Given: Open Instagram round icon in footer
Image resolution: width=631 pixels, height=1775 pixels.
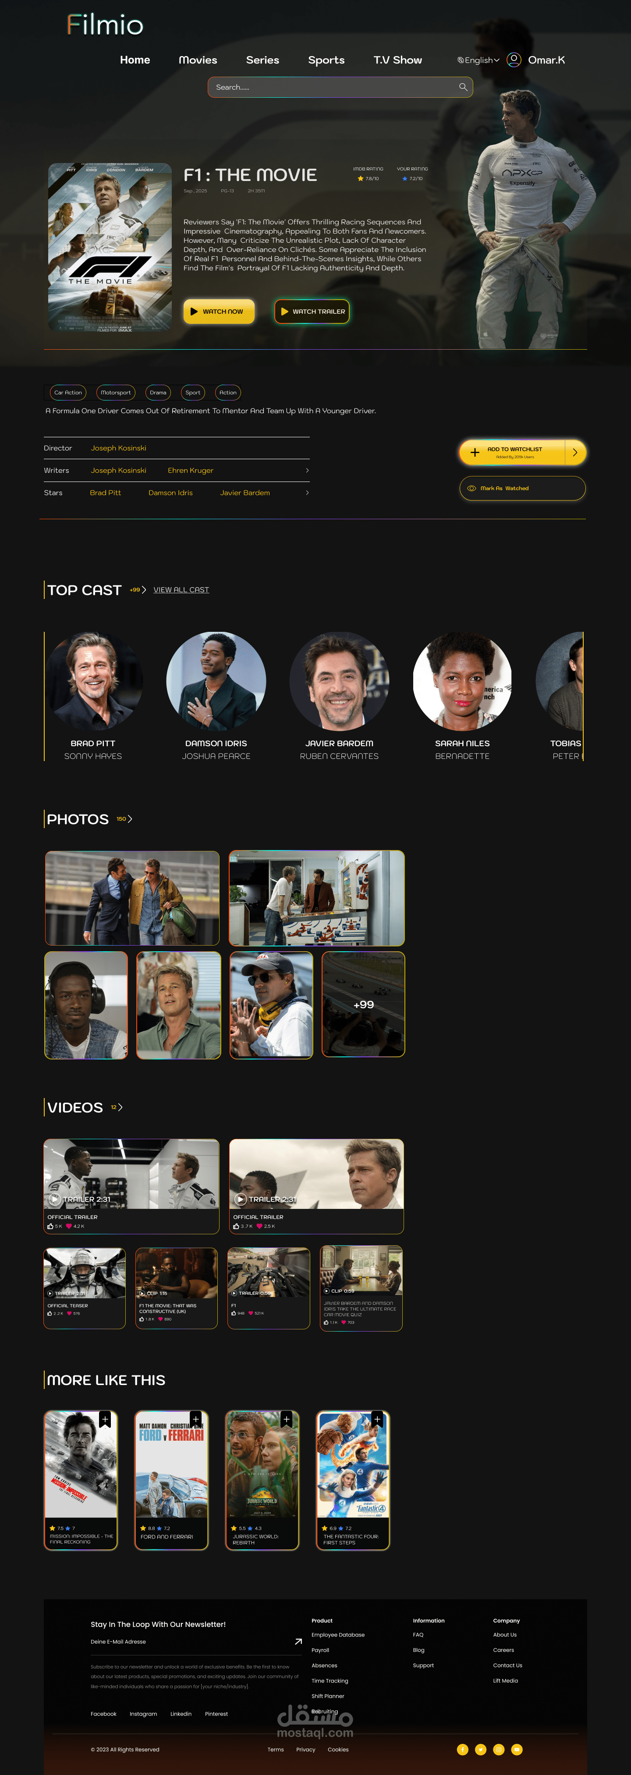Looking at the screenshot, I should (x=499, y=1749).
